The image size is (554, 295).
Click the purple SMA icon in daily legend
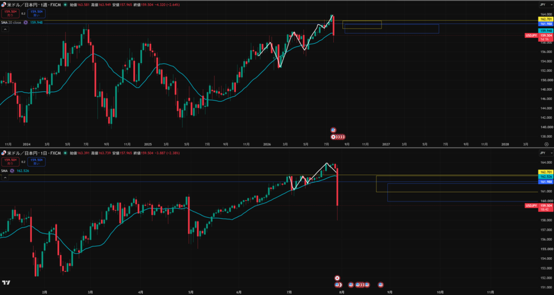(x=12, y=170)
